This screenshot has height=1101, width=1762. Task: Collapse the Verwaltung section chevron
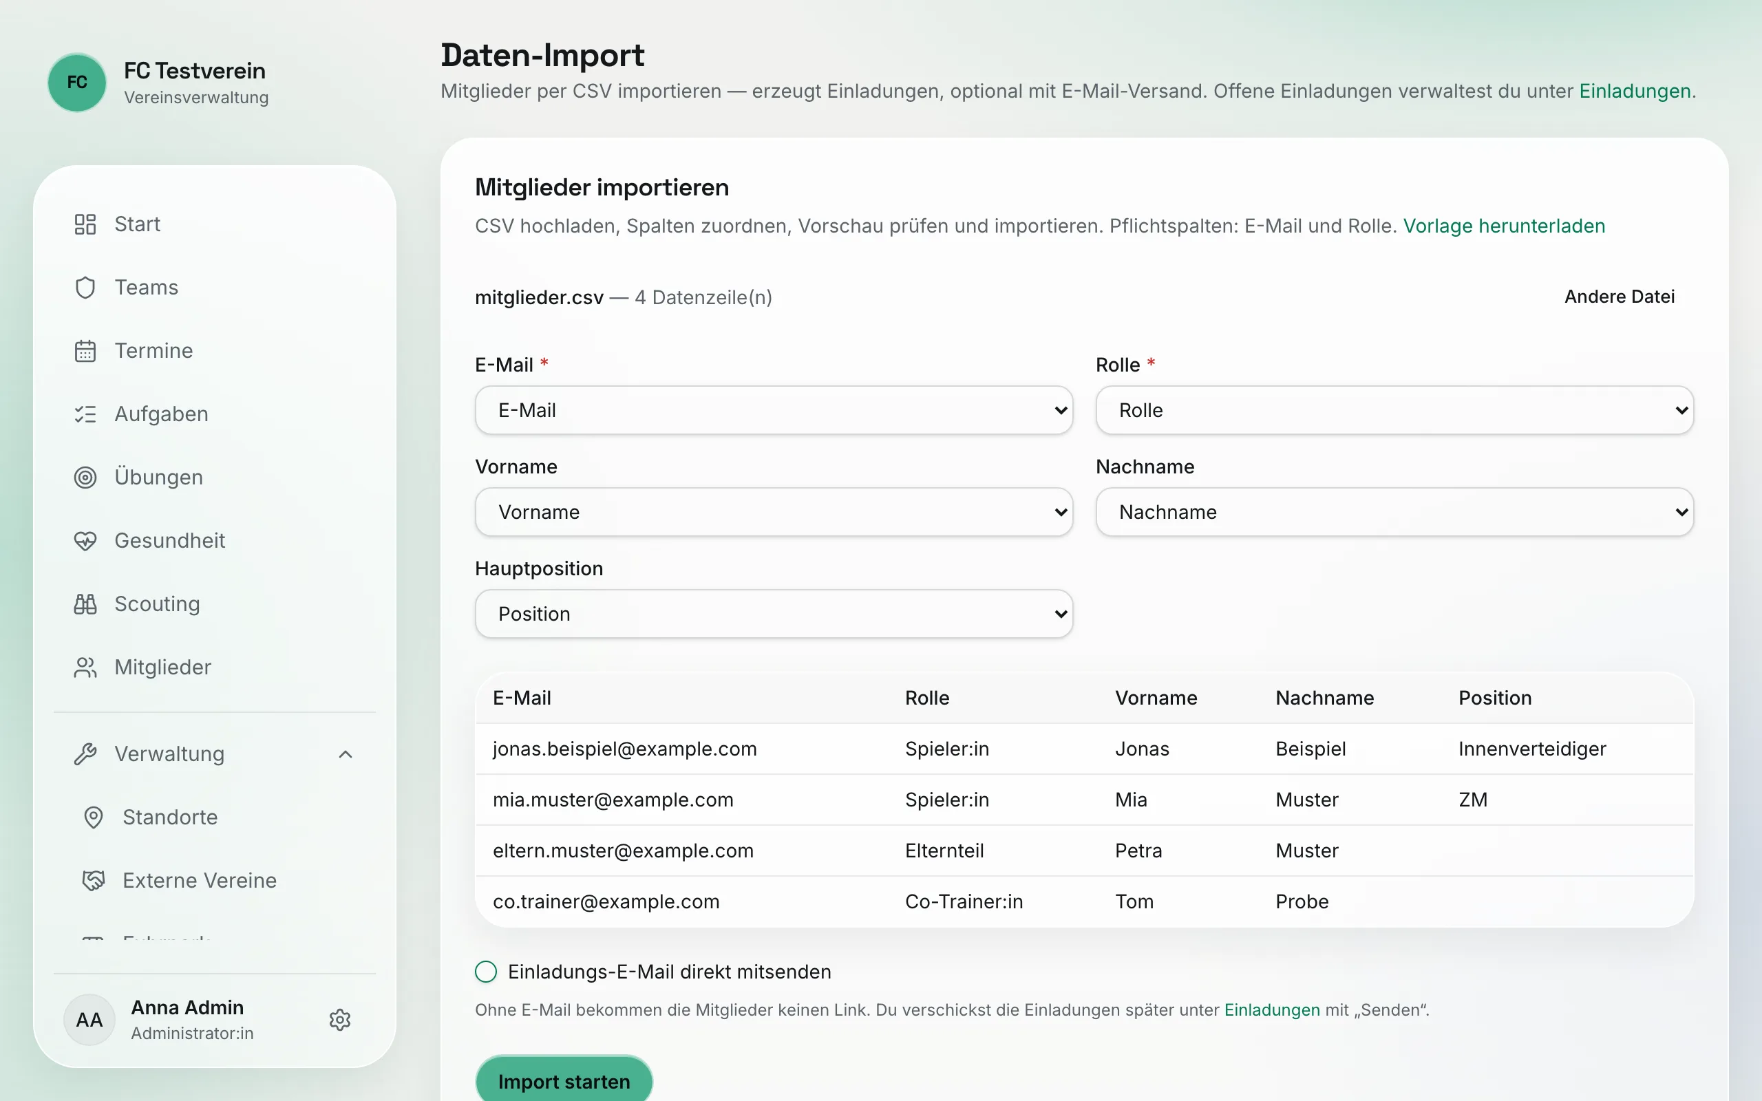coord(346,754)
